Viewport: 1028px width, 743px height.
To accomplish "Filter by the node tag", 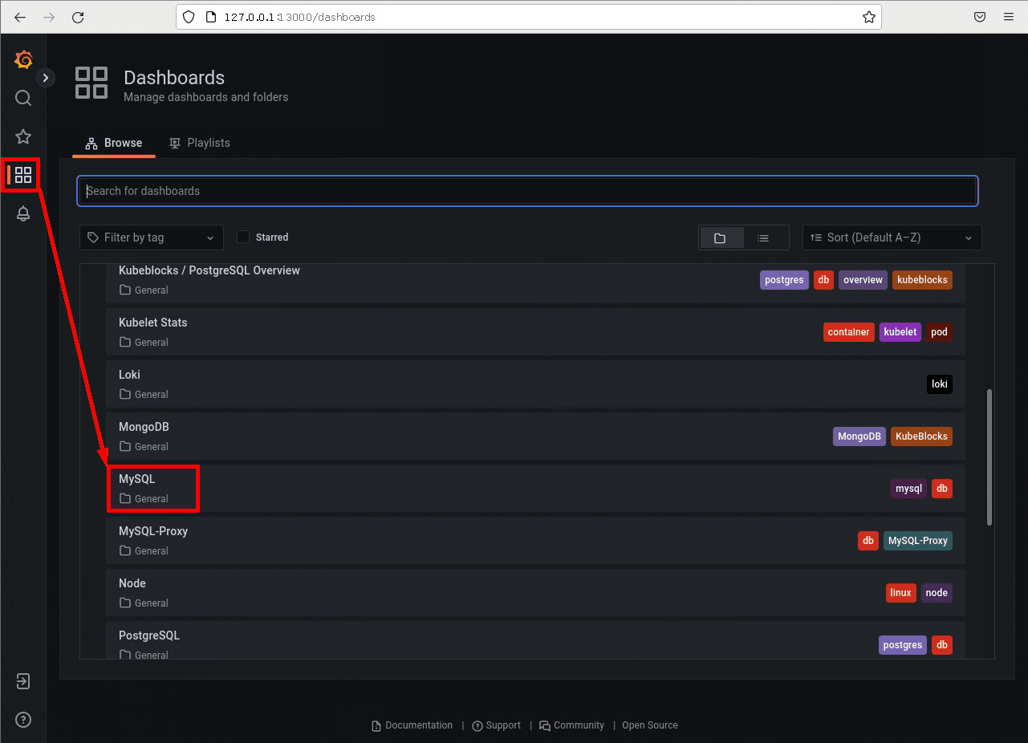I will coord(937,593).
